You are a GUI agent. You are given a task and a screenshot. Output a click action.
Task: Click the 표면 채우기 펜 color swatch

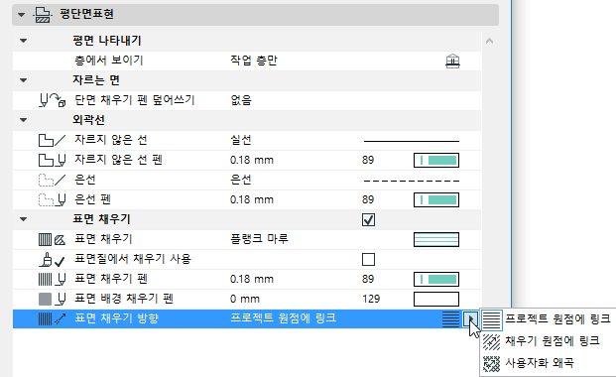pyautogui.click(x=436, y=279)
